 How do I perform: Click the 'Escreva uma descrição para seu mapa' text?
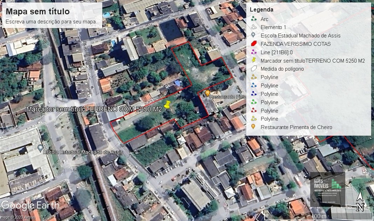(52, 22)
